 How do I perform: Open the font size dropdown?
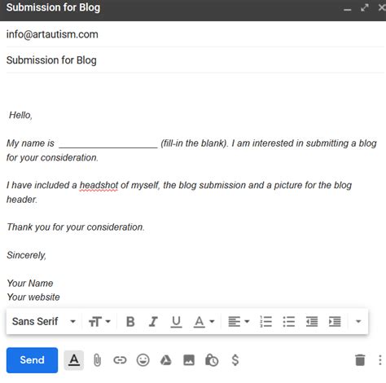[x=99, y=322]
